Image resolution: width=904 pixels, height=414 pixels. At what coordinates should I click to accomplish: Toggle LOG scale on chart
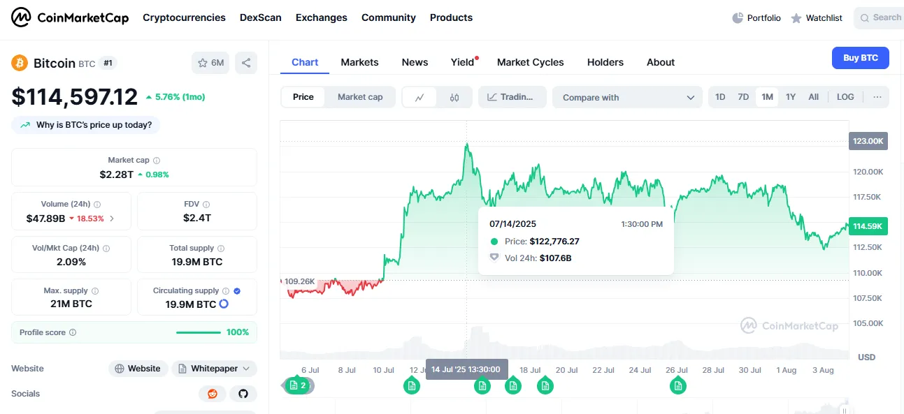pos(845,97)
